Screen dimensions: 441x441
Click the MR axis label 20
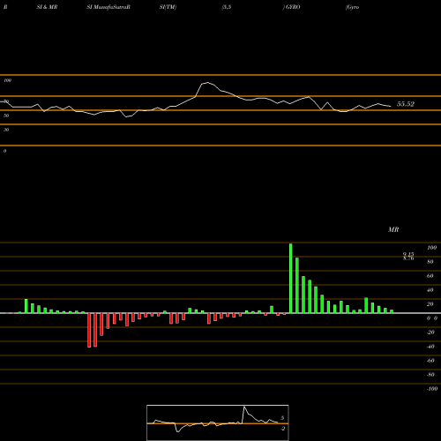430,304
